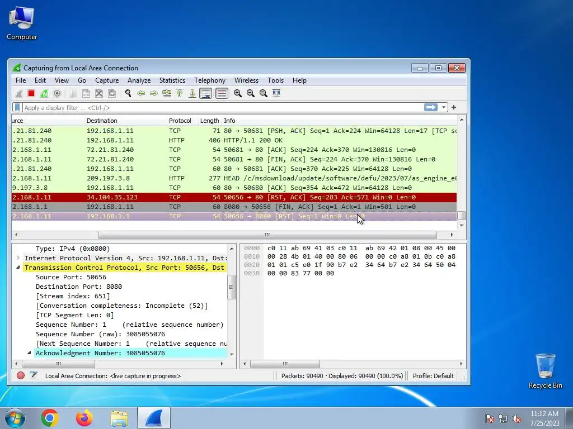Open the Telephony menu
573x429 pixels.
pyautogui.click(x=210, y=80)
